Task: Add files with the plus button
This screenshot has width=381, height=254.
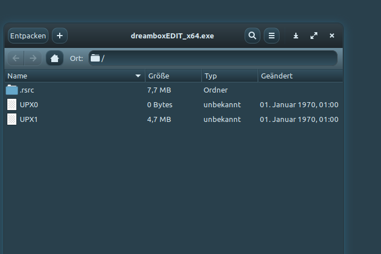Action: 60,36
